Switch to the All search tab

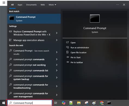(12, 5)
